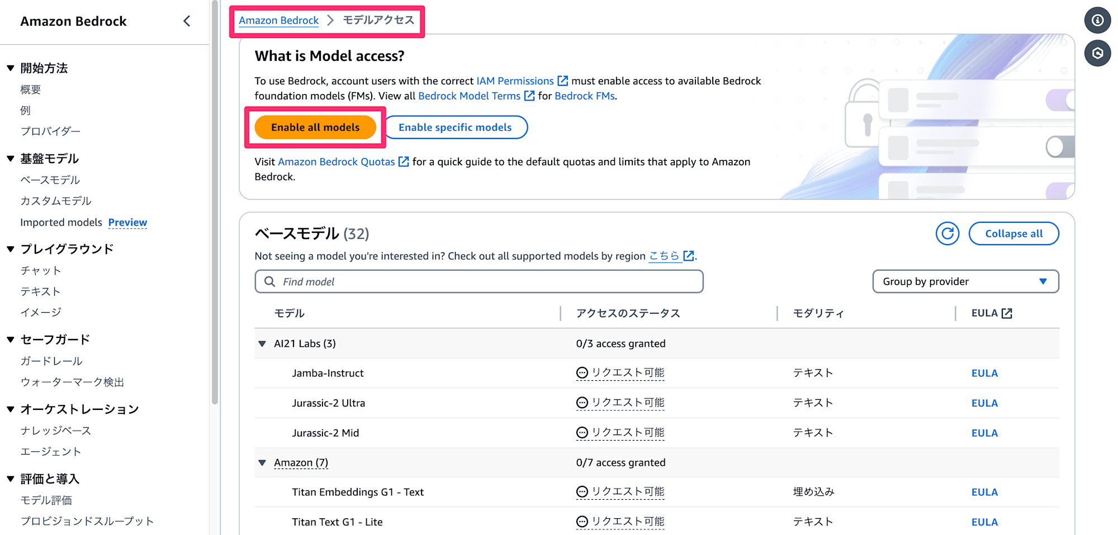Click status icon for Titan Text G1 - Lite
The height and width of the screenshot is (535, 1118).
(x=582, y=522)
